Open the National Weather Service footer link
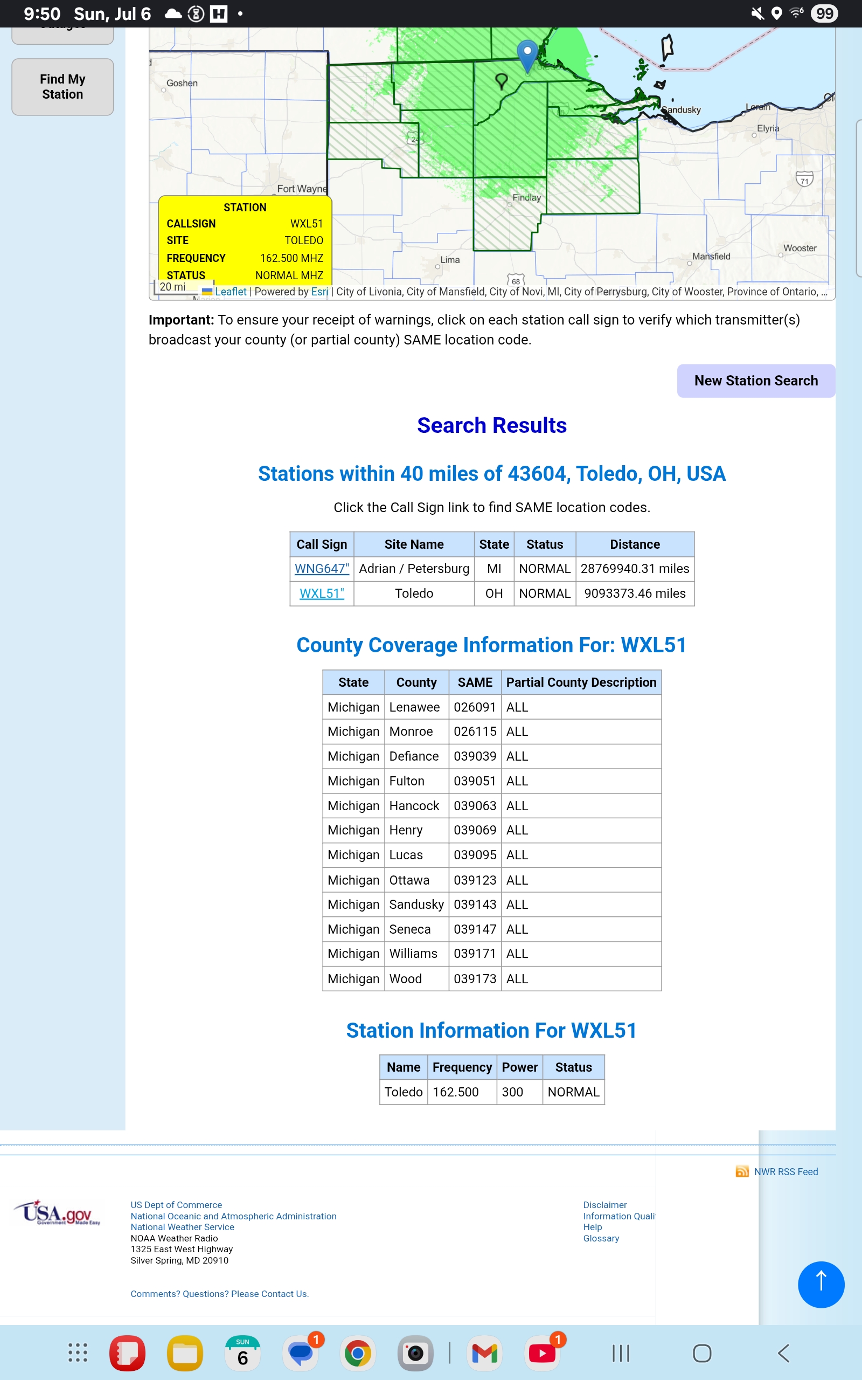 pyautogui.click(x=182, y=1226)
